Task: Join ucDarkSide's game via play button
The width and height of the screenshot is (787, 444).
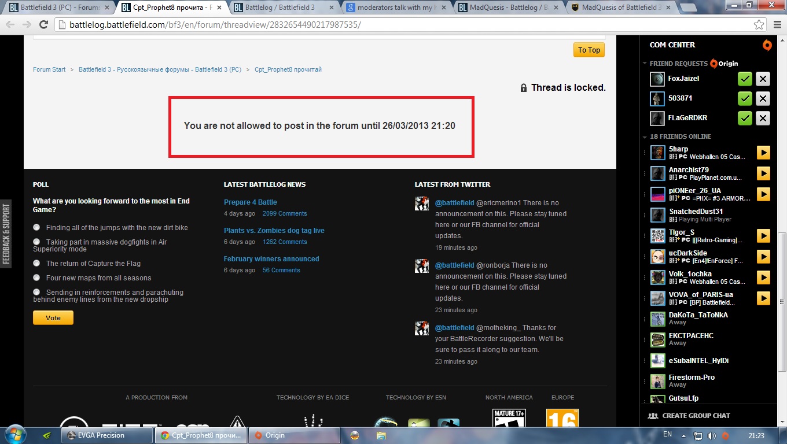Action: point(763,257)
